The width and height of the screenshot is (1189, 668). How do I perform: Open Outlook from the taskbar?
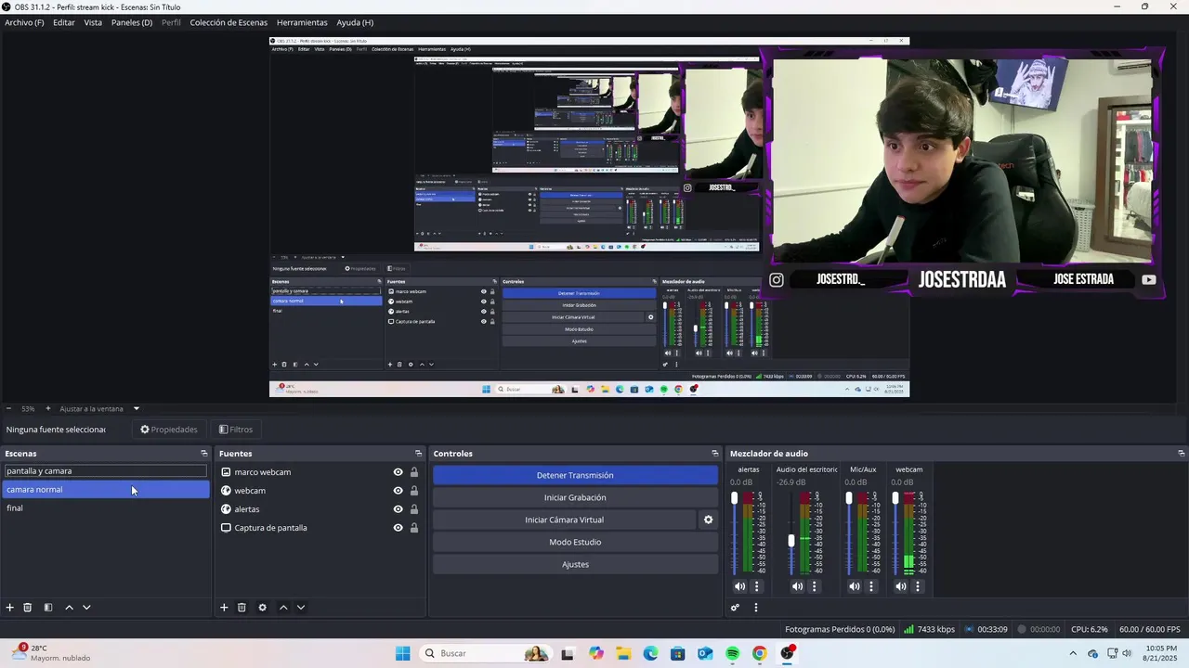[705, 653]
